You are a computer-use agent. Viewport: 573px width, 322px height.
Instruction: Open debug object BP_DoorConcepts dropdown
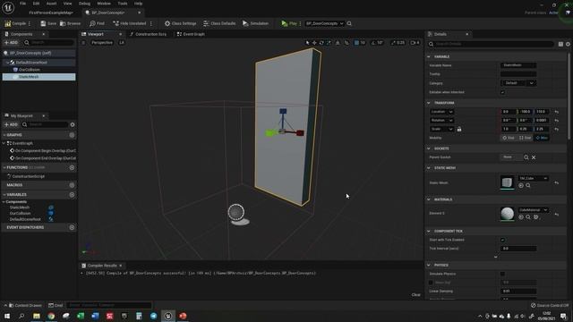(324, 23)
